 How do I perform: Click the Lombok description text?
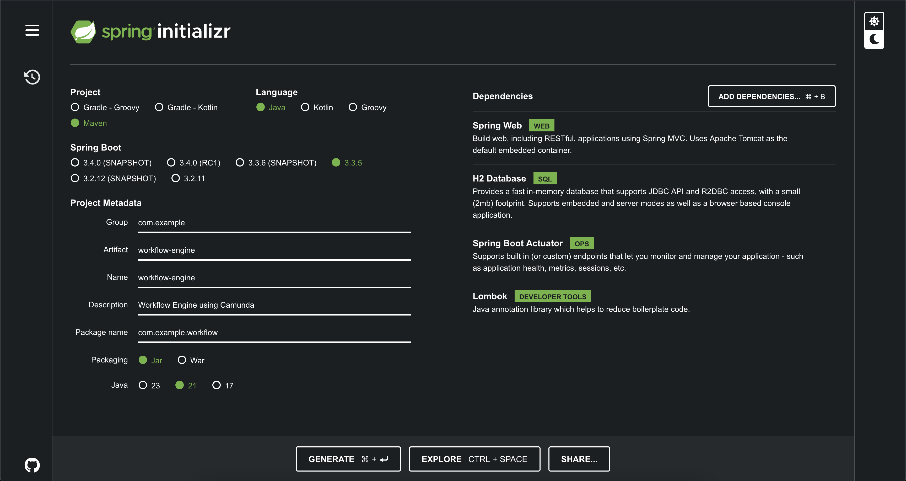tap(581, 309)
